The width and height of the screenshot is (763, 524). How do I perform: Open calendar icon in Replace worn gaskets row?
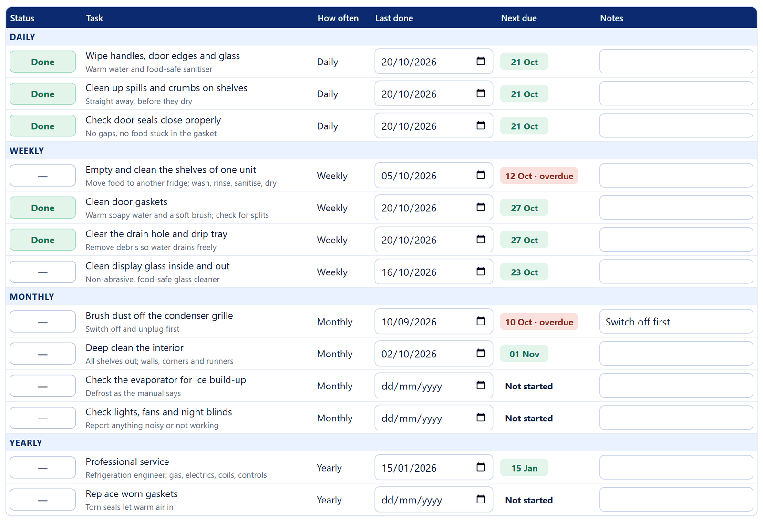tap(481, 499)
